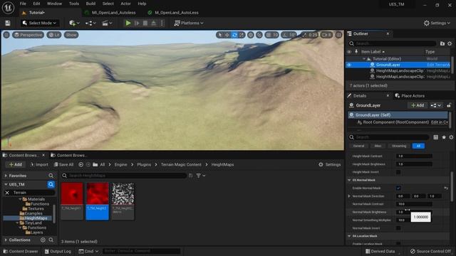Viewport: 456px width, 256px height.
Task: Toggle surface snapping icon in viewport
Action: [x=259, y=35]
